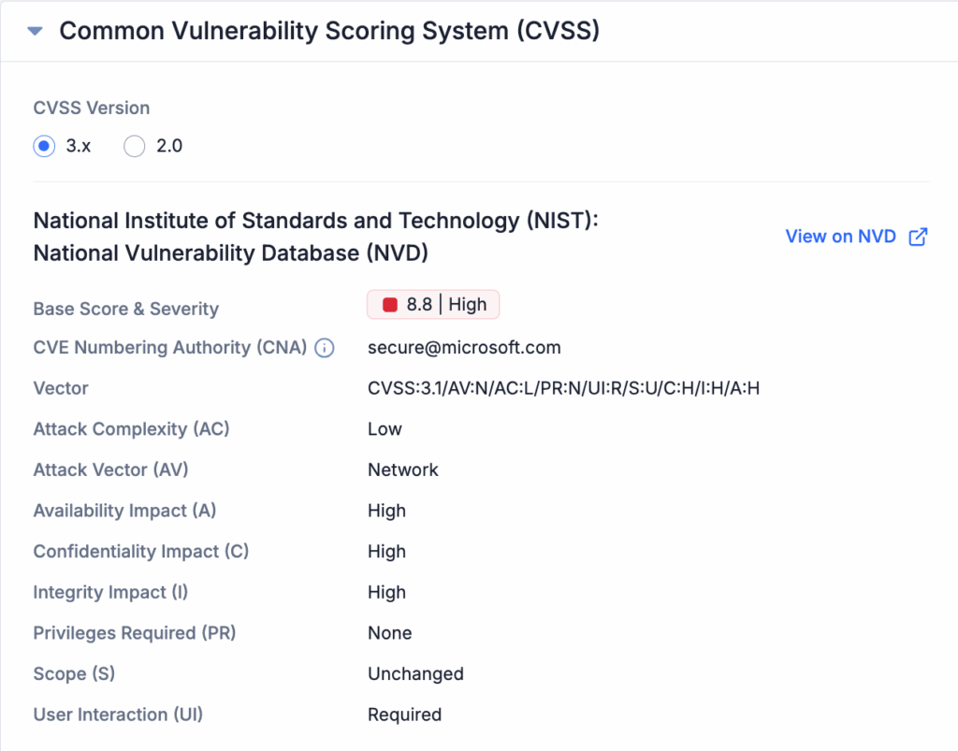The height and width of the screenshot is (751, 958).
Task: Click the Network attack vector value
Action: [x=402, y=470]
